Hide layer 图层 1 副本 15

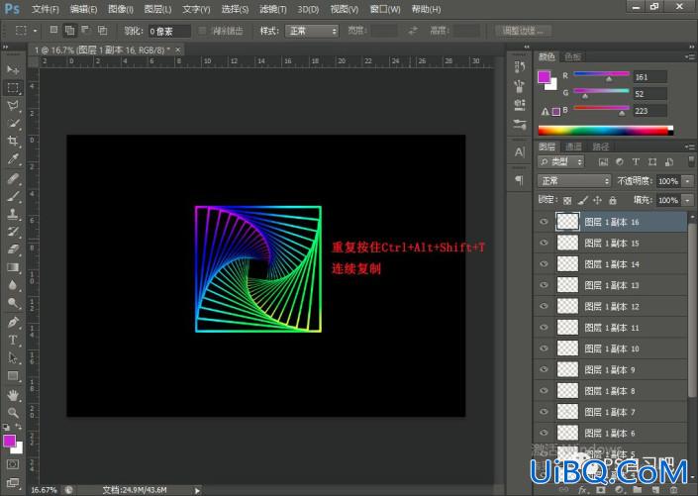tap(544, 243)
